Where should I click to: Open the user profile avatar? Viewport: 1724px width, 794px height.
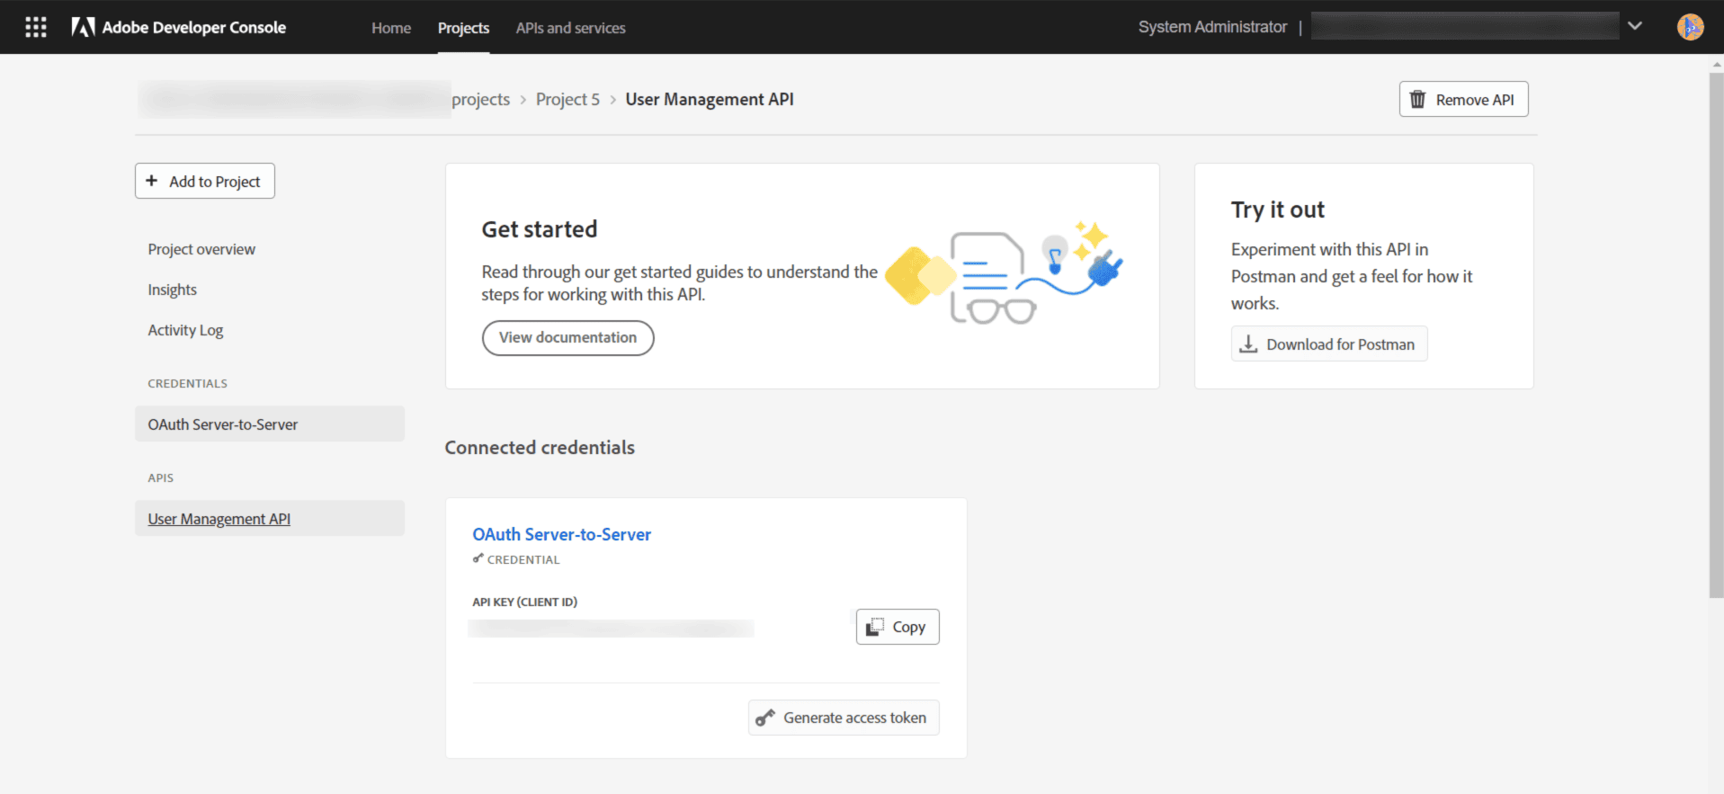(x=1690, y=27)
